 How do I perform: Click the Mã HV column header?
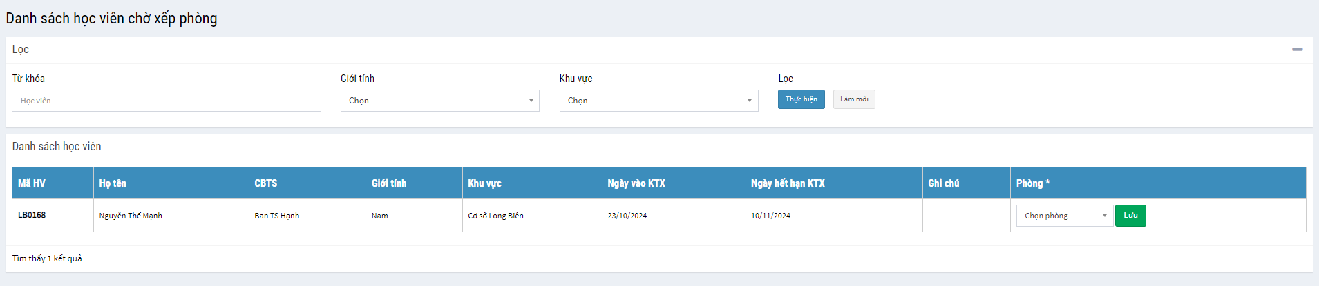click(32, 183)
